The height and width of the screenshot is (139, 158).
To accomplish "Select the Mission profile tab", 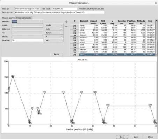I will (x=8, y=18).
